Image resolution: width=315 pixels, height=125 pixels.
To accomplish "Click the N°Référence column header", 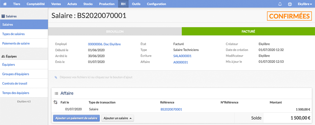I will point(229,102).
